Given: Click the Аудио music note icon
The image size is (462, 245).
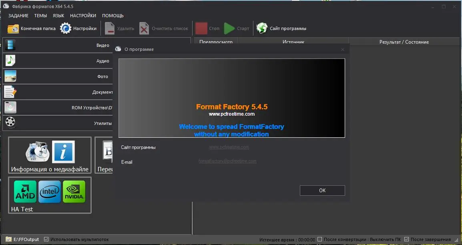Looking at the screenshot, I should [10, 60].
